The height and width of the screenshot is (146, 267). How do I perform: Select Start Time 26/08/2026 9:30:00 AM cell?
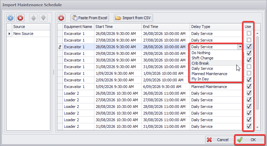118,34
